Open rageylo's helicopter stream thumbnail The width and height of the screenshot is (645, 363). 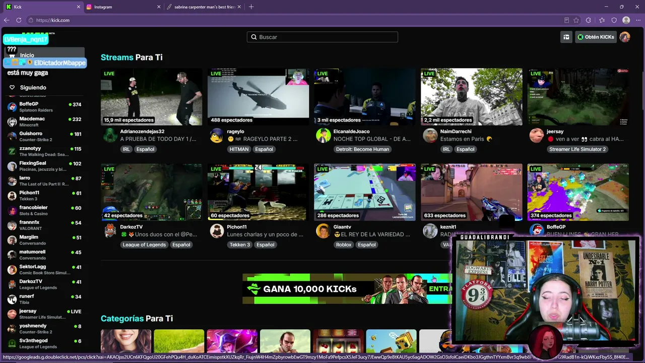point(258,97)
